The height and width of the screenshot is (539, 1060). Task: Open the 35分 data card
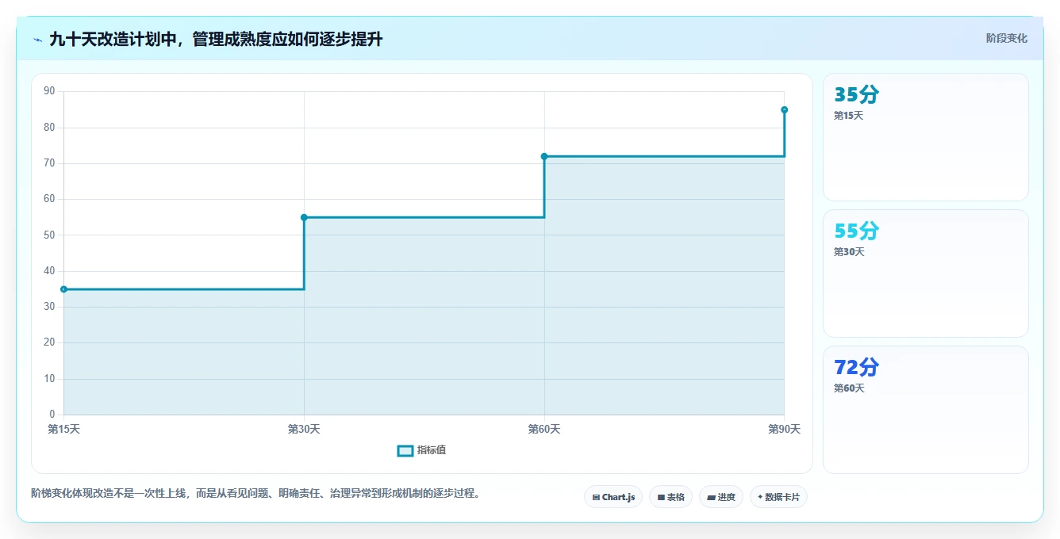pos(926,137)
